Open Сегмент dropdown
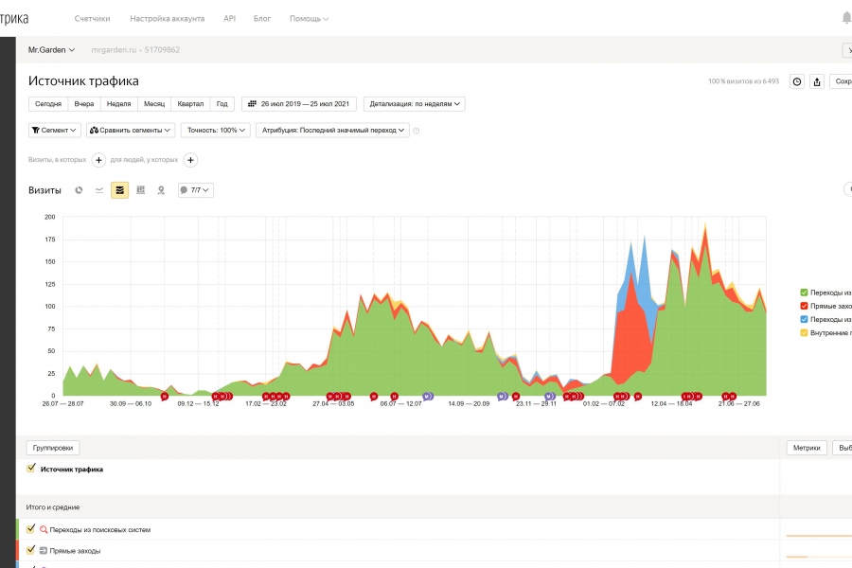Image resolution: width=852 pixels, height=568 pixels. (x=54, y=131)
